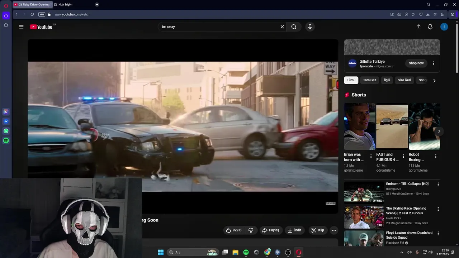This screenshot has height=258, width=459.
Task: Click Shop now on Gillette ad
Action: [416, 63]
